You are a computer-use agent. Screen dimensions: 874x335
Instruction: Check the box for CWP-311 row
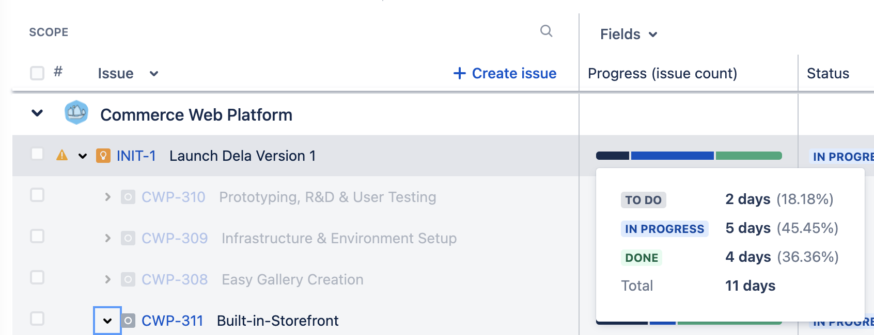37,319
